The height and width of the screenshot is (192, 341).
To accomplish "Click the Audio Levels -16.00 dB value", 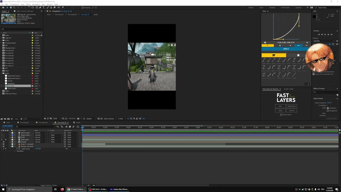I will tap(38, 149).
